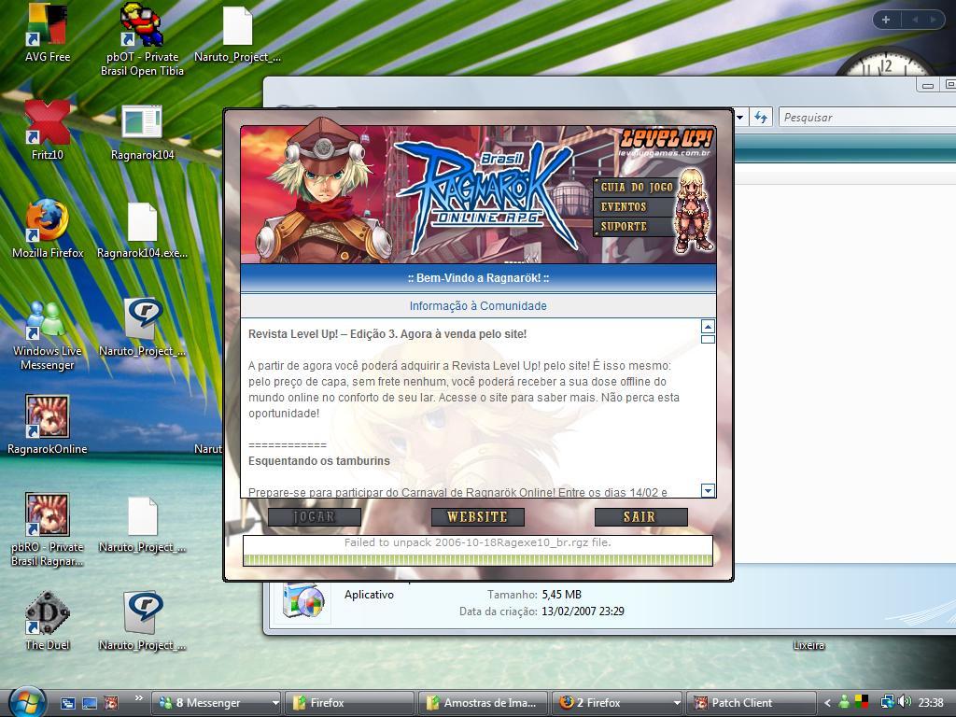Click the news scrollbar up arrow
956x717 pixels.
[x=708, y=326]
